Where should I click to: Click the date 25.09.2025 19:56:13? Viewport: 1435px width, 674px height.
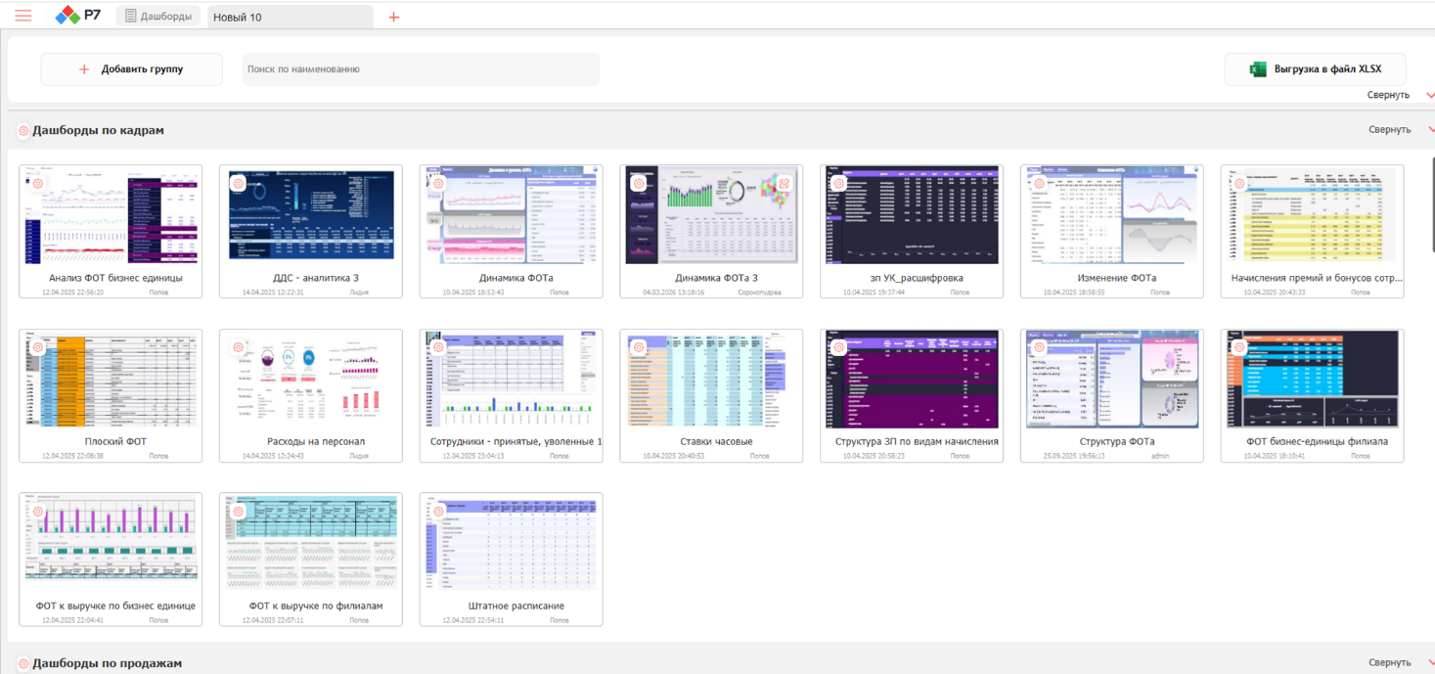[x=1074, y=457]
